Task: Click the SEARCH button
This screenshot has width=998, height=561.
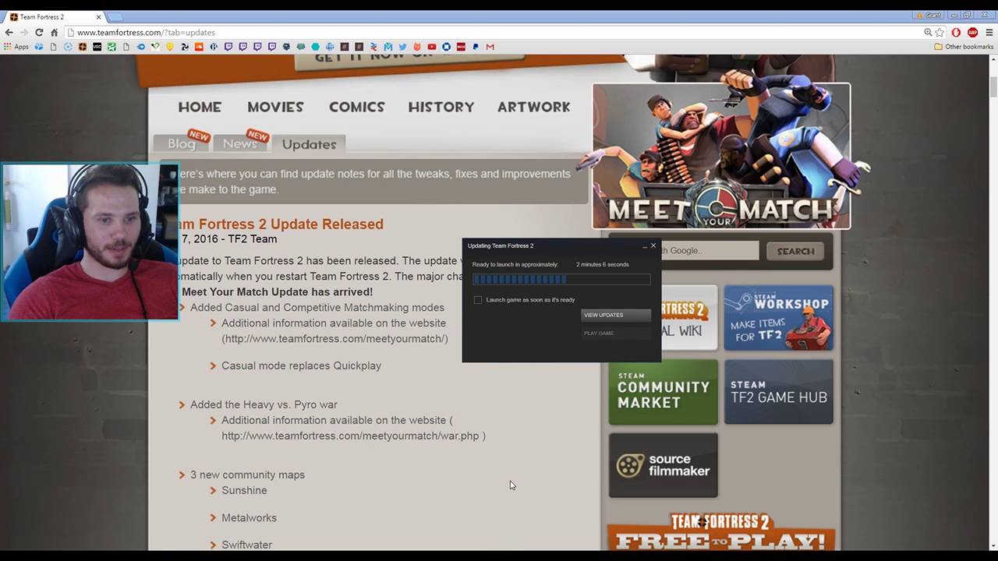Action: point(795,251)
